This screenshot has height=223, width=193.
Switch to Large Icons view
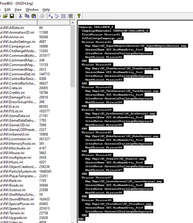[x=51, y=16]
